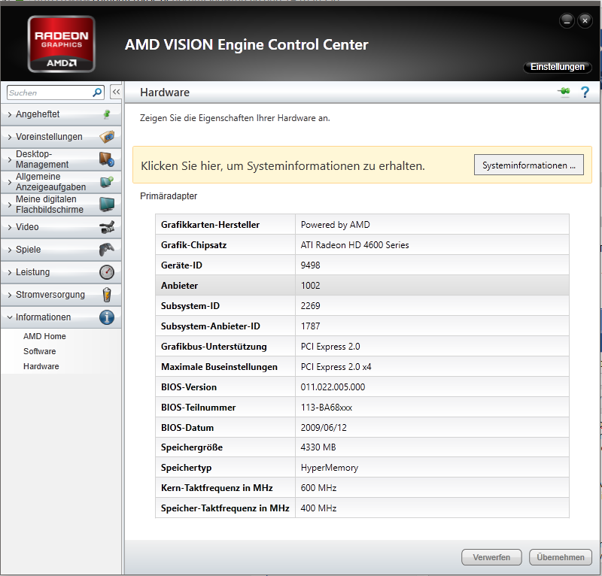Select the Grafikbus-Unterstützung row label
The height and width of the screenshot is (576, 602).
click(x=214, y=347)
